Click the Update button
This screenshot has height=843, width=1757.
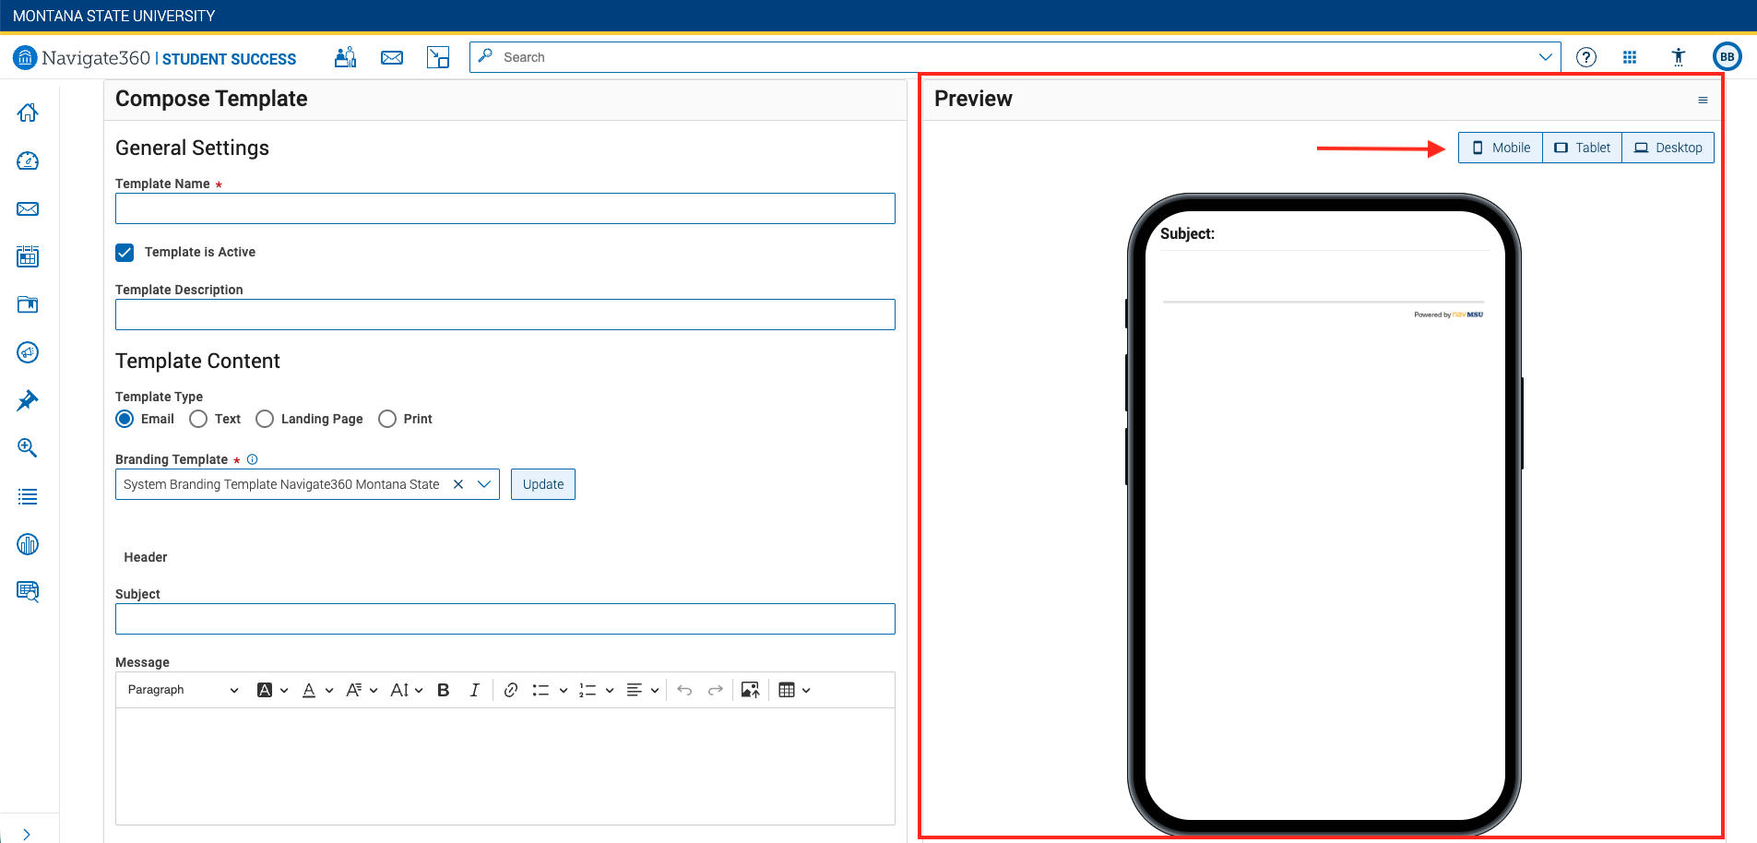(543, 484)
